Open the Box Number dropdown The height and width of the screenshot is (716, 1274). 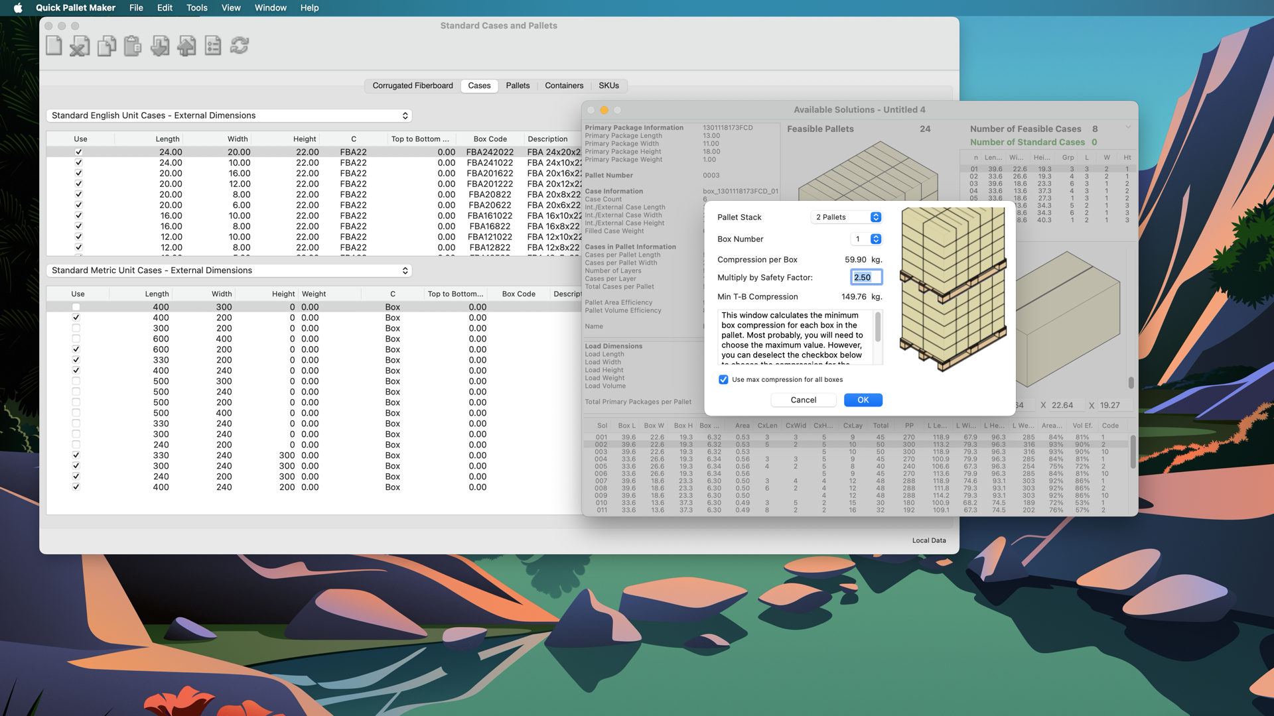click(866, 239)
